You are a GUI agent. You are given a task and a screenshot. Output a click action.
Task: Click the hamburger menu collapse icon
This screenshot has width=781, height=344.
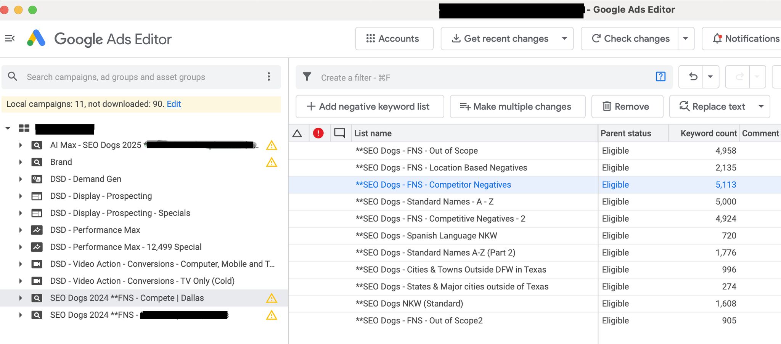(10, 39)
